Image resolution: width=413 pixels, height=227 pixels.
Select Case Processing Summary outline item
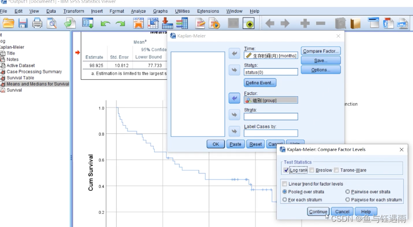coord(34,71)
